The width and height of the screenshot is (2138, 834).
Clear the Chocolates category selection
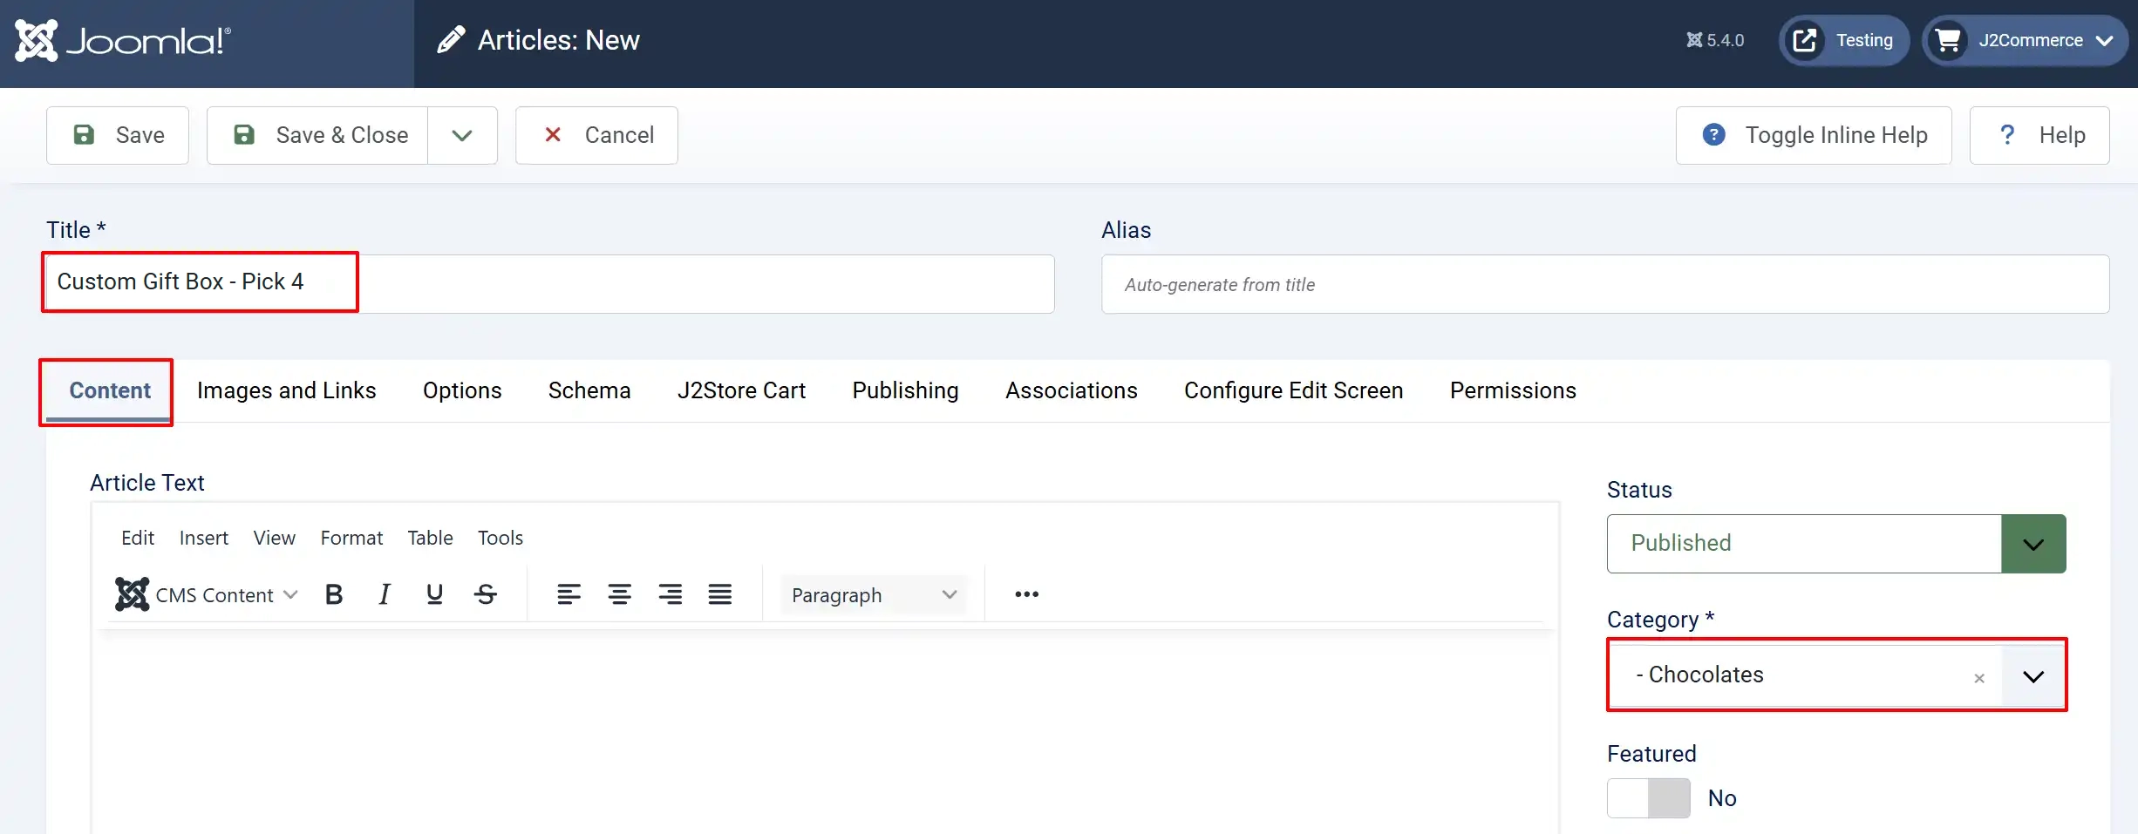pyautogui.click(x=1979, y=678)
